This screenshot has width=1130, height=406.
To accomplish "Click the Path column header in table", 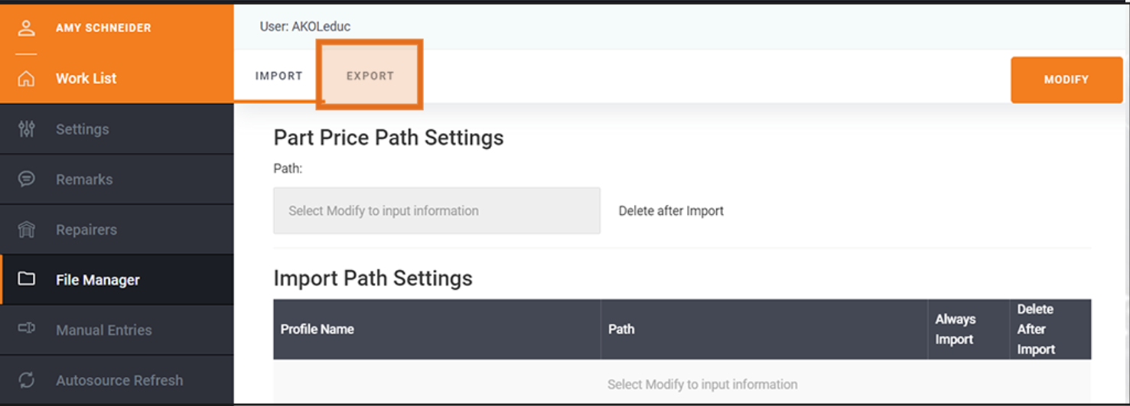I will pos(621,330).
